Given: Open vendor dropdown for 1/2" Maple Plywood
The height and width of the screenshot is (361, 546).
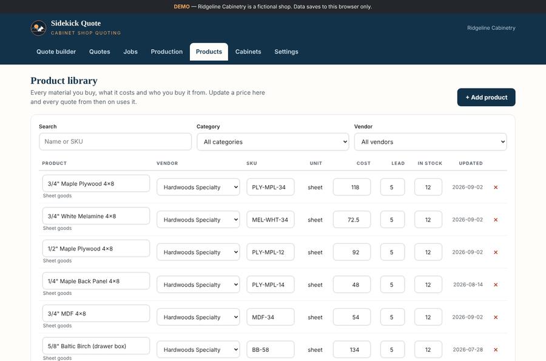Looking at the screenshot, I should (x=198, y=252).
